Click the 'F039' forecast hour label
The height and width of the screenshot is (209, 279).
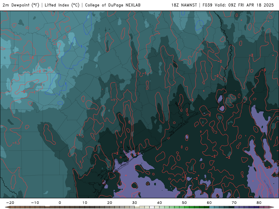coord(208,5)
